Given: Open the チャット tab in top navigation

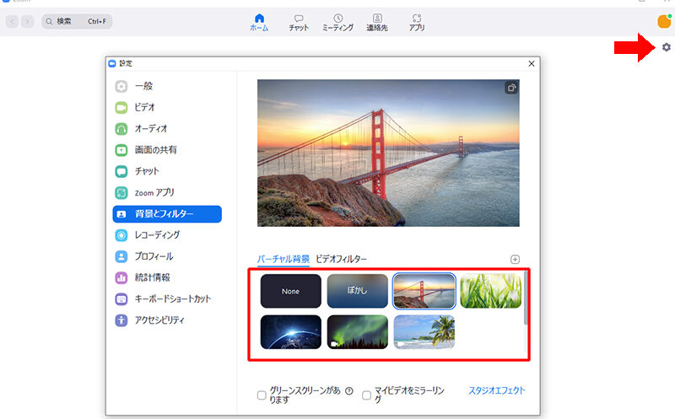Looking at the screenshot, I should click(299, 23).
